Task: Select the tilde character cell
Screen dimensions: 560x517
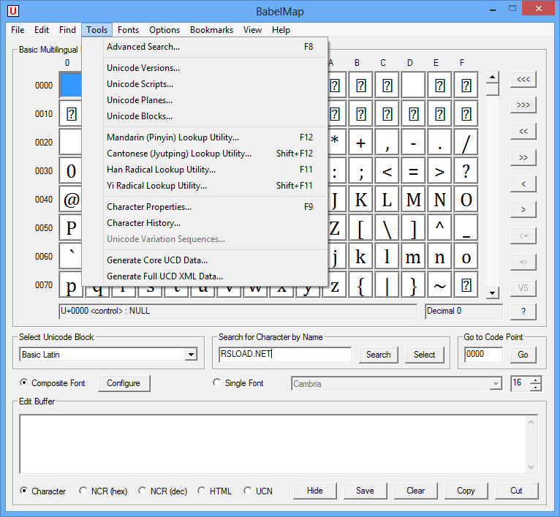Action: (439, 285)
